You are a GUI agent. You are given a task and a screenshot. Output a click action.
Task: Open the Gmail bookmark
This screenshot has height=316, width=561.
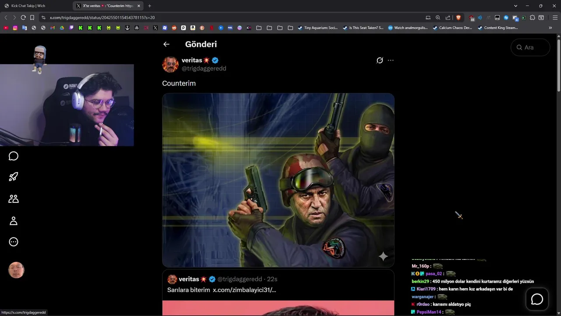click(53, 28)
